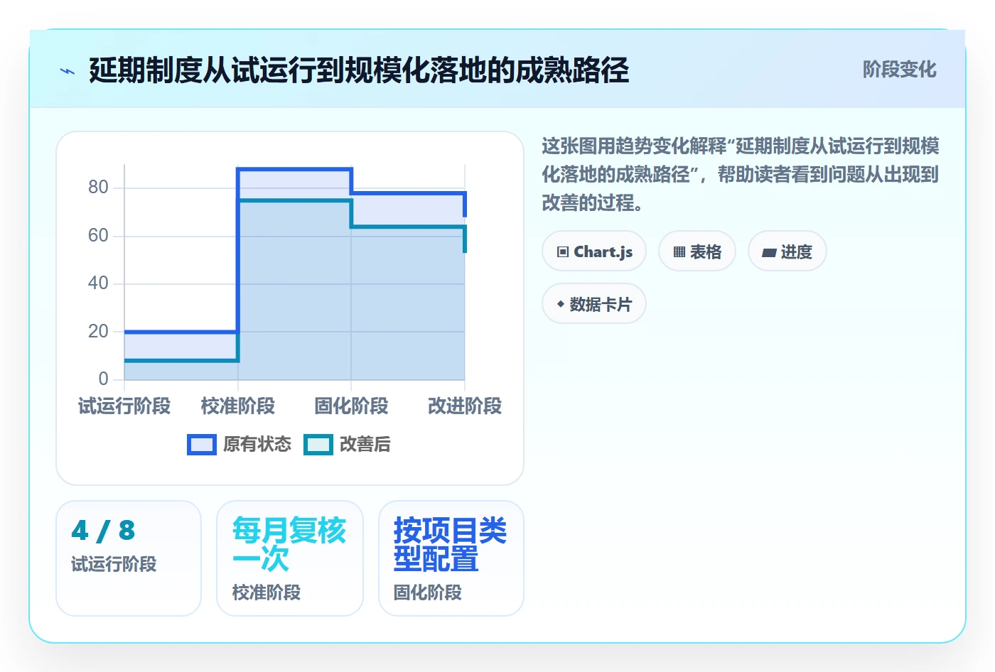Click the title 延期制度从试运行到规模化落地的成熟路径

(x=359, y=70)
